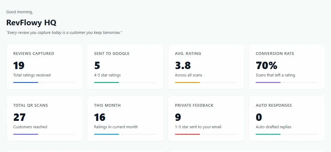Click the 3.8 average rating value
Viewport: 331px width, 152px height.
pyautogui.click(x=183, y=65)
